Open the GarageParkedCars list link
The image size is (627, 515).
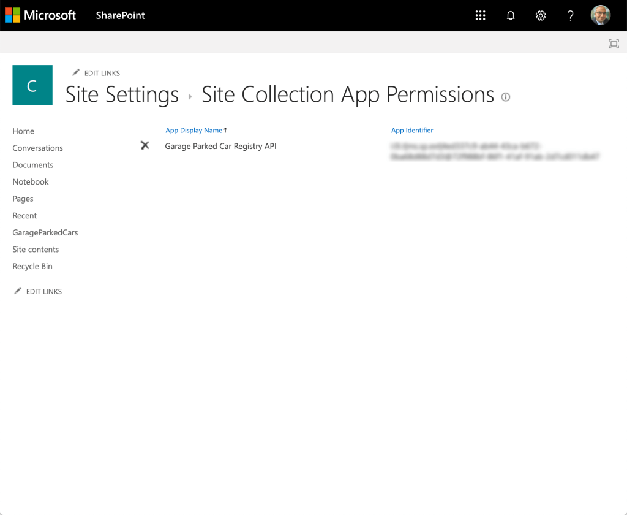pyautogui.click(x=45, y=232)
